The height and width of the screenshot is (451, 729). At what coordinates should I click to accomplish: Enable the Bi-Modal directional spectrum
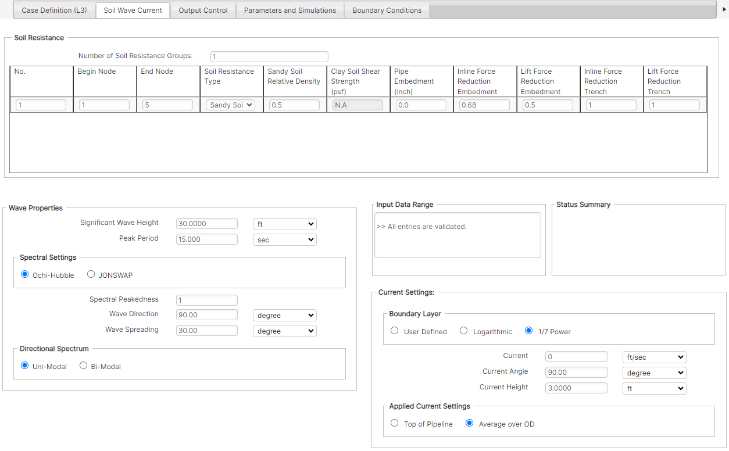click(x=83, y=365)
